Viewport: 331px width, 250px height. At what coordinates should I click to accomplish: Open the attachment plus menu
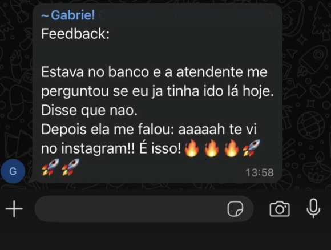(14, 209)
